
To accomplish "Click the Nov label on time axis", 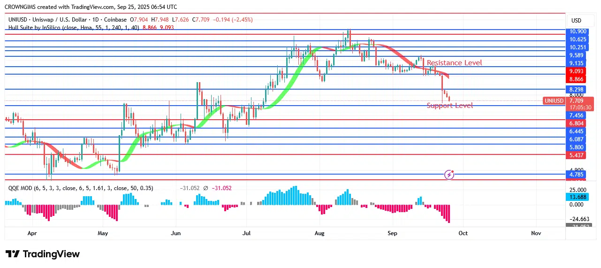I will 536,233.
